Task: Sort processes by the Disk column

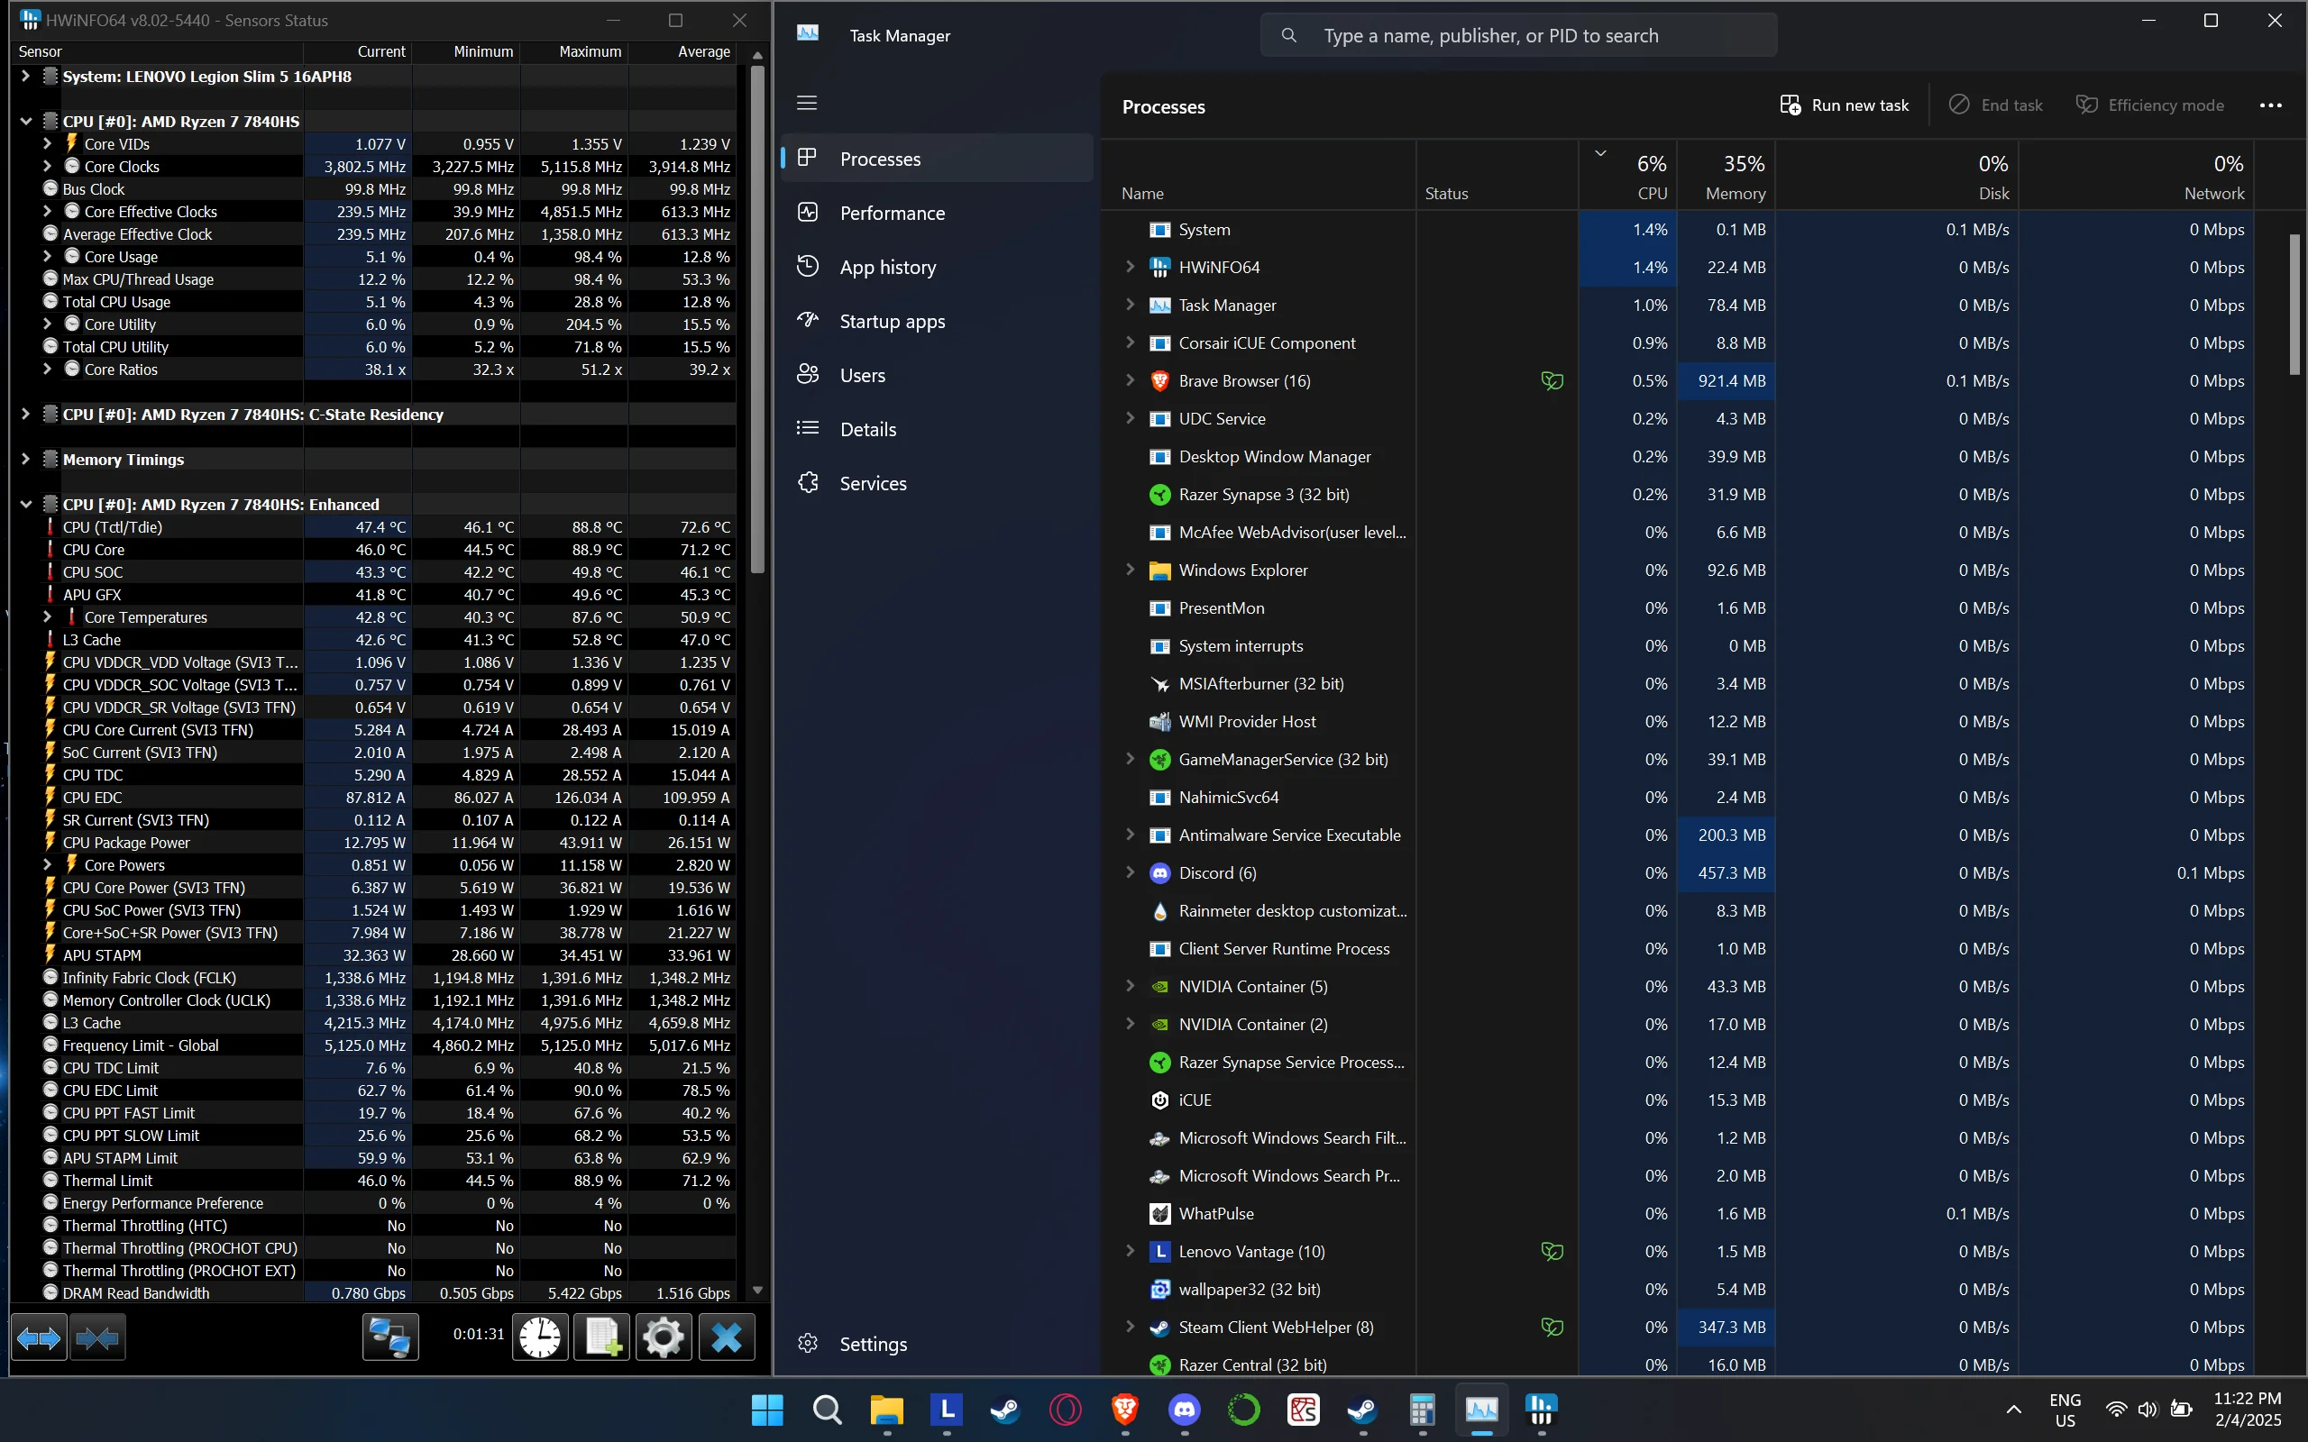Action: coord(1896,177)
